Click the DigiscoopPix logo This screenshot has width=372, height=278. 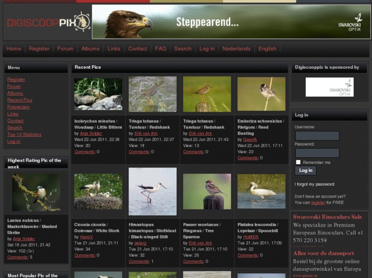click(49, 22)
